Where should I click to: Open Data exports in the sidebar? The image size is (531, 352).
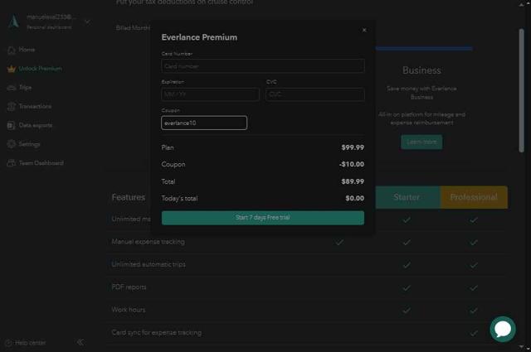click(x=36, y=125)
